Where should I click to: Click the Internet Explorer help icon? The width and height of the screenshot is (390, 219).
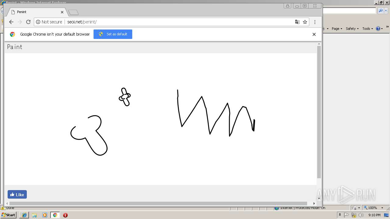coord(378,29)
